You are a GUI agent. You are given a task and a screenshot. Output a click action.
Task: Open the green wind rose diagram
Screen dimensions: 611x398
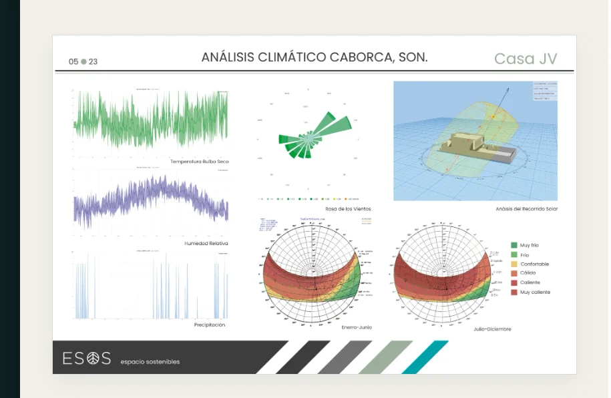pyautogui.click(x=308, y=140)
